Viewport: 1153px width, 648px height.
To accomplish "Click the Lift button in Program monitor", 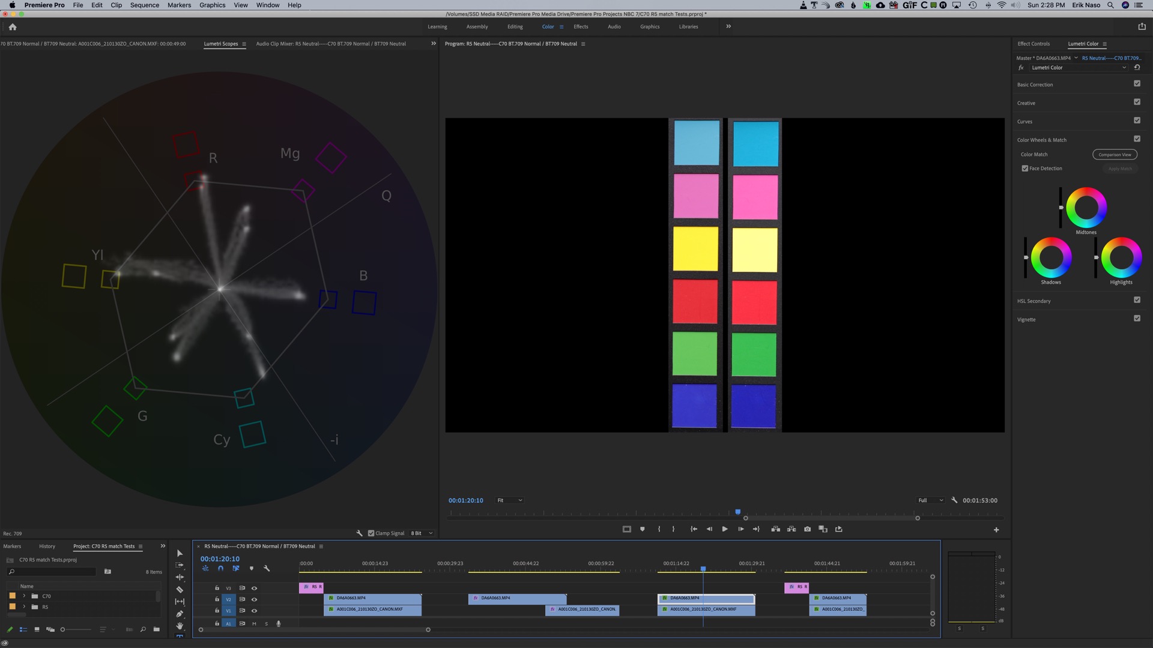I will tap(776, 529).
